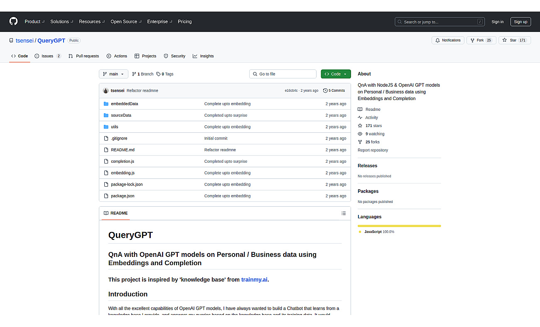Expand the Resources menu

tap(92, 22)
